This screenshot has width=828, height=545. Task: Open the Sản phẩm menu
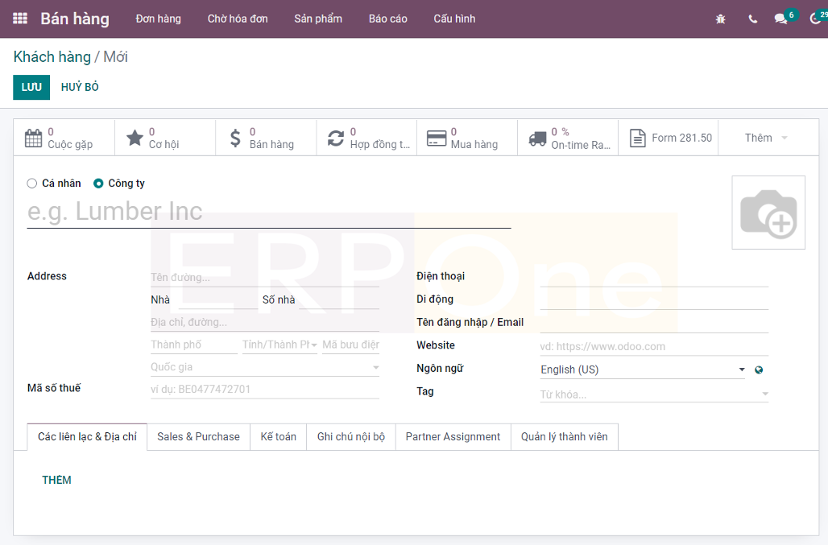click(318, 19)
